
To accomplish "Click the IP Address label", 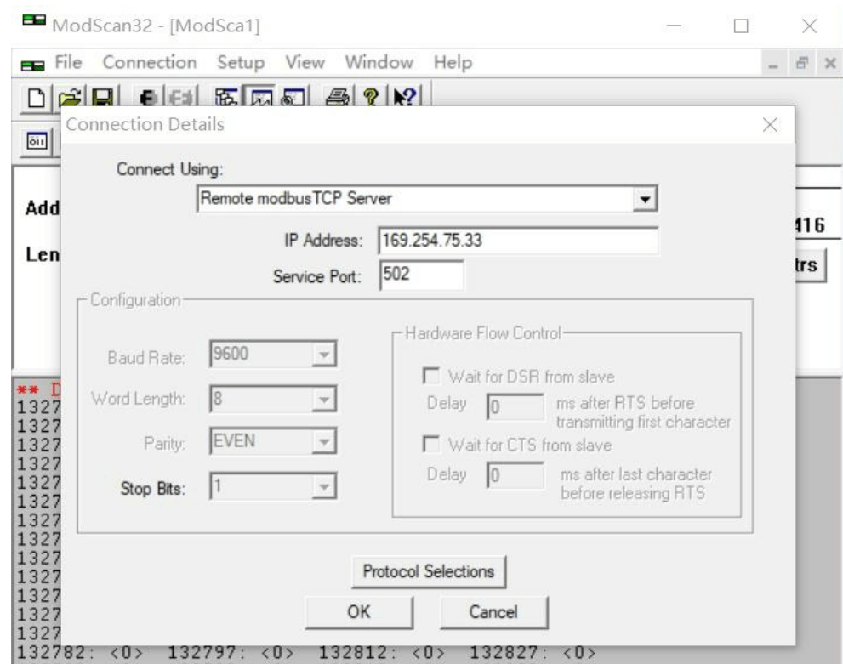I will [x=323, y=240].
